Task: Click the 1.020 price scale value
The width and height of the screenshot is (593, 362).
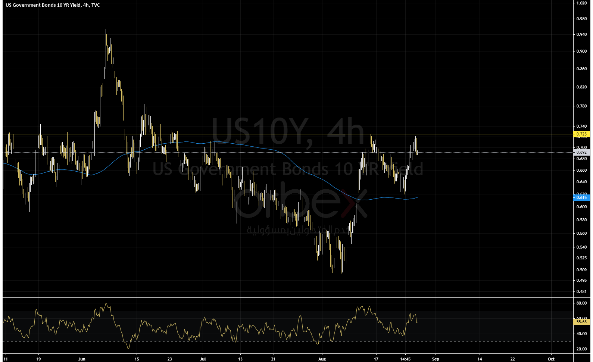Action: click(581, 3)
